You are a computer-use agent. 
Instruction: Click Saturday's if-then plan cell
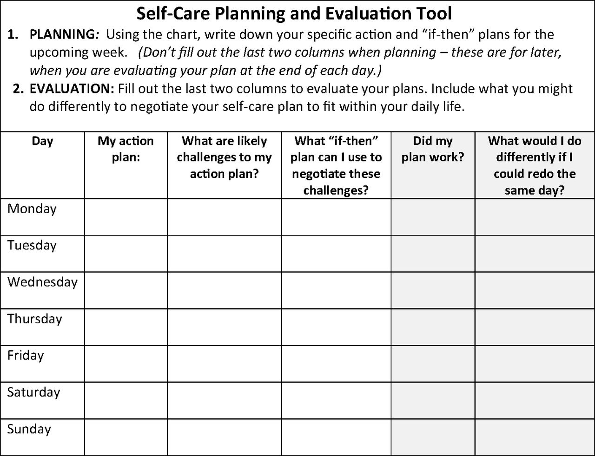coord(336,400)
